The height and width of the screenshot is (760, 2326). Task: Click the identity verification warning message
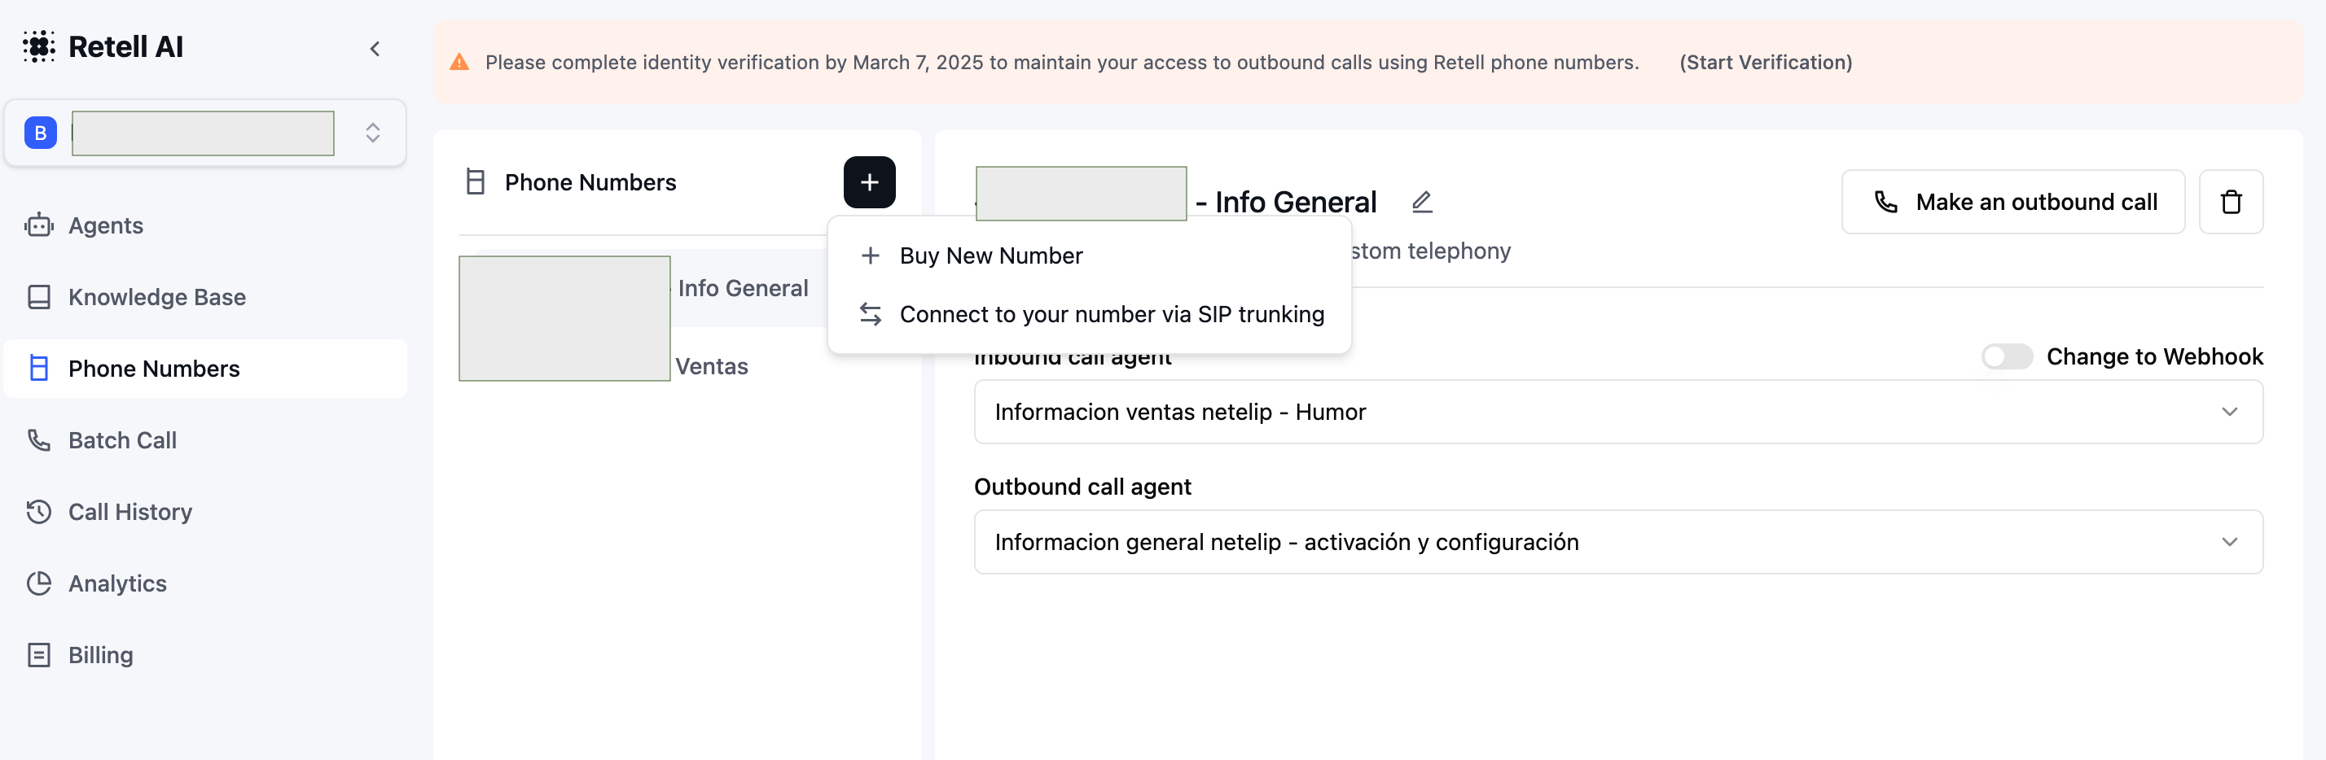click(1062, 63)
